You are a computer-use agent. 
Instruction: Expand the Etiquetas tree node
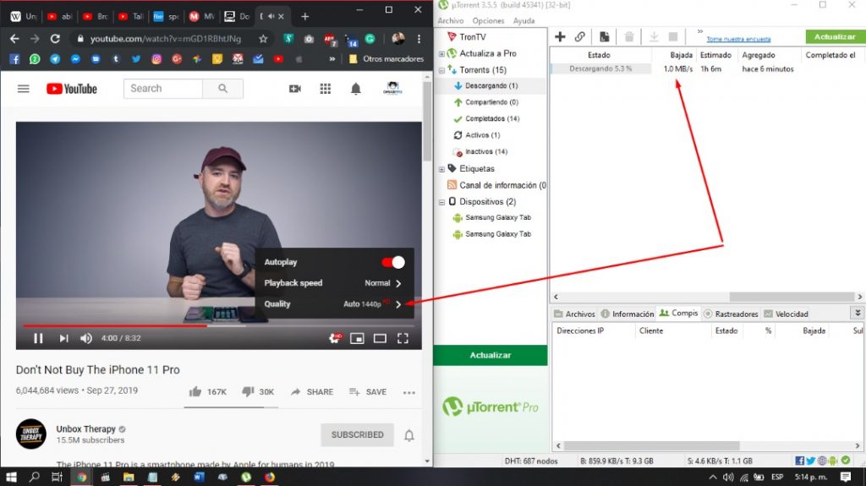pyautogui.click(x=441, y=169)
